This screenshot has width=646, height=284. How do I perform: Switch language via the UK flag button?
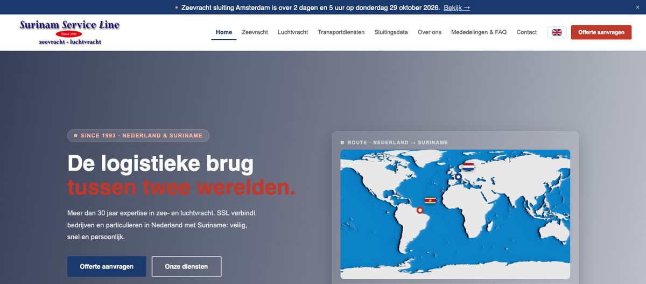(x=557, y=32)
